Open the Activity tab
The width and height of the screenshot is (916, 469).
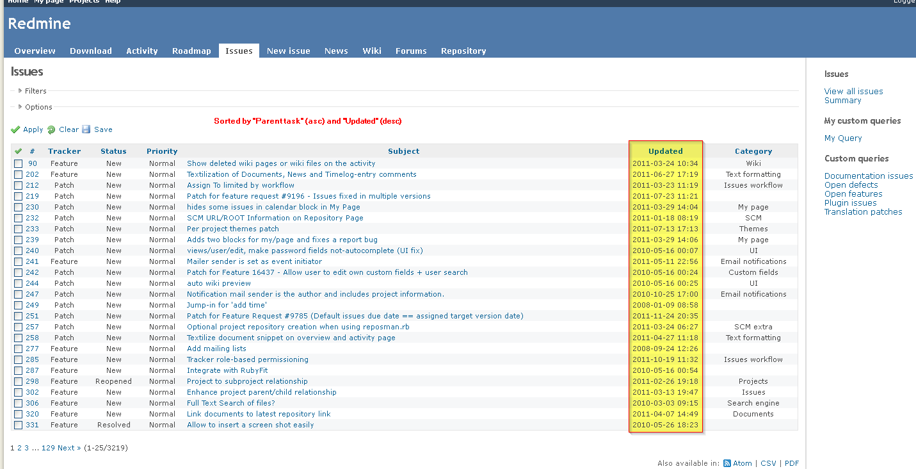point(142,51)
